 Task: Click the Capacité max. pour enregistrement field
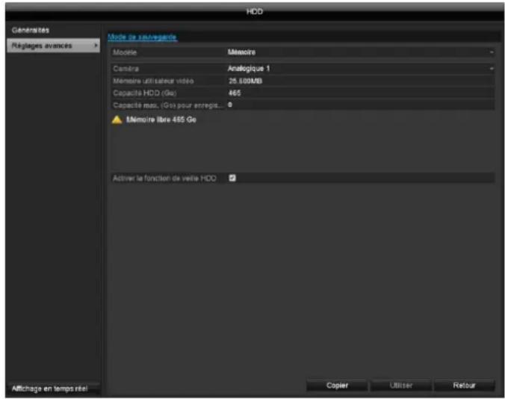pos(360,105)
